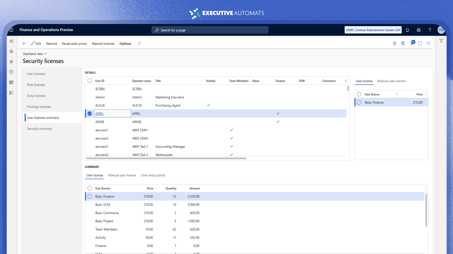Viewport: 453px width, 254px height.
Task: Click Rebuild licenses
Action: pos(103,43)
